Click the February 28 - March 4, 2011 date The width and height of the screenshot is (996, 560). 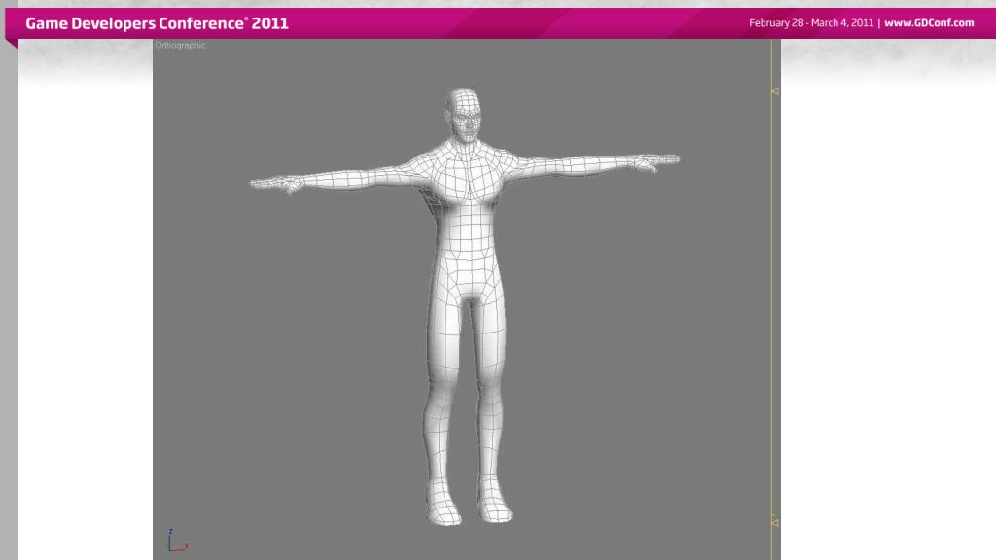coord(811,23)
